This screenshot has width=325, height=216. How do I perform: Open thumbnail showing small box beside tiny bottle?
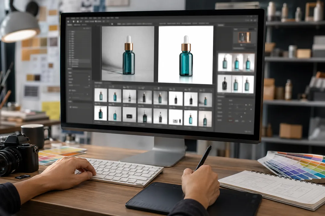click(176, 117)
